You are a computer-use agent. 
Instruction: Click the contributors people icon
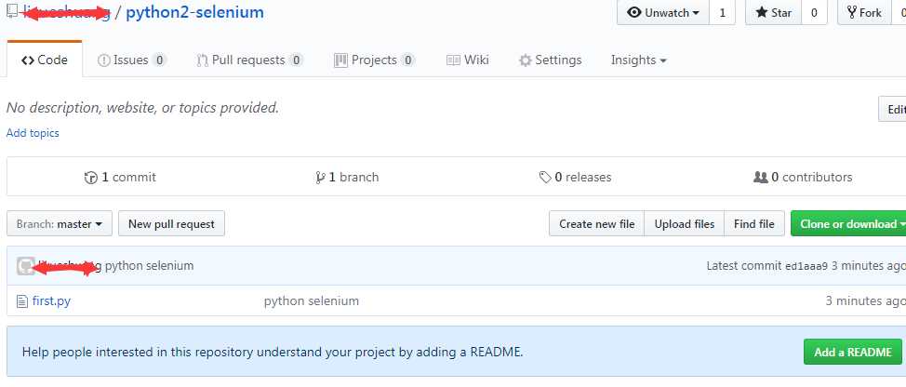[761, 178]
